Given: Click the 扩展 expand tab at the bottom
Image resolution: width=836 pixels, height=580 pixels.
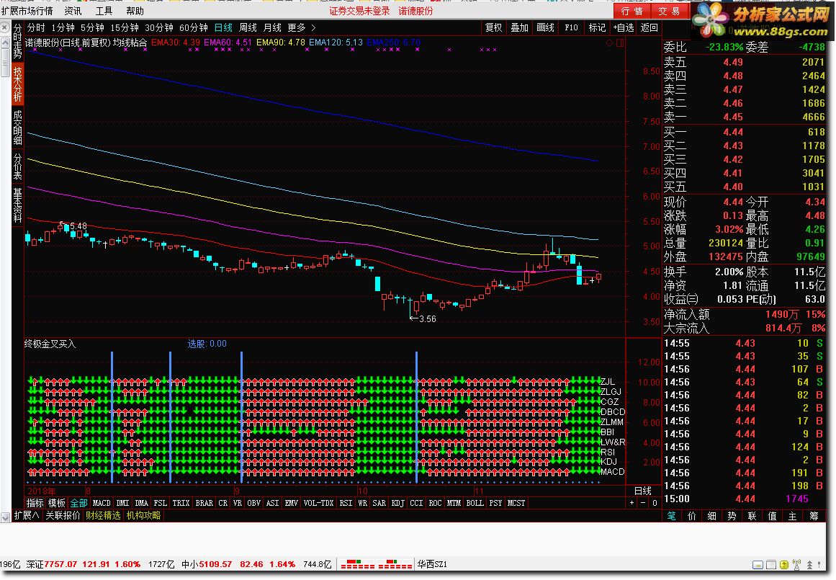Looking at the screenshot, I should (27, 515).
